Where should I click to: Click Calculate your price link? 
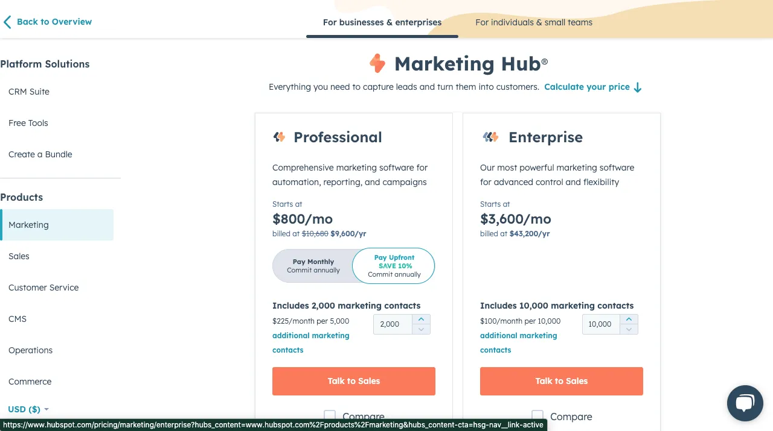(587, 87)
